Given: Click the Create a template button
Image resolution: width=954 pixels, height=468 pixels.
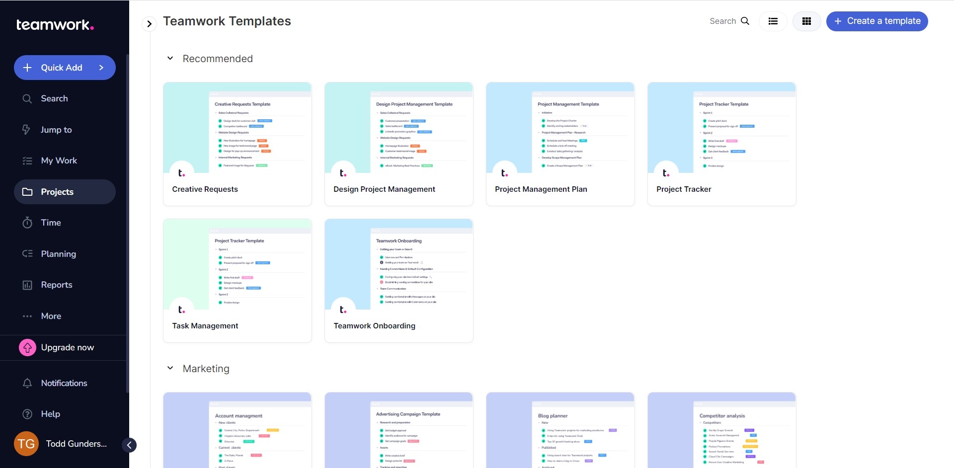Looking at the screenshot, I should (x=877, y=21).
